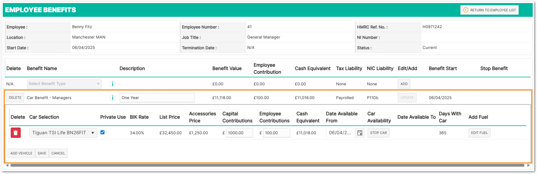Click the Employee Contributions amount field
Screen dimensions: 537x174
[x=276, y=133]
